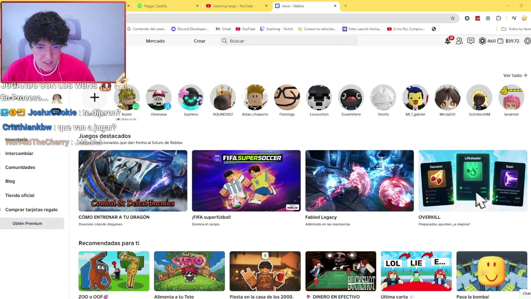Open the Gmail bookmark

click(223, 29)
